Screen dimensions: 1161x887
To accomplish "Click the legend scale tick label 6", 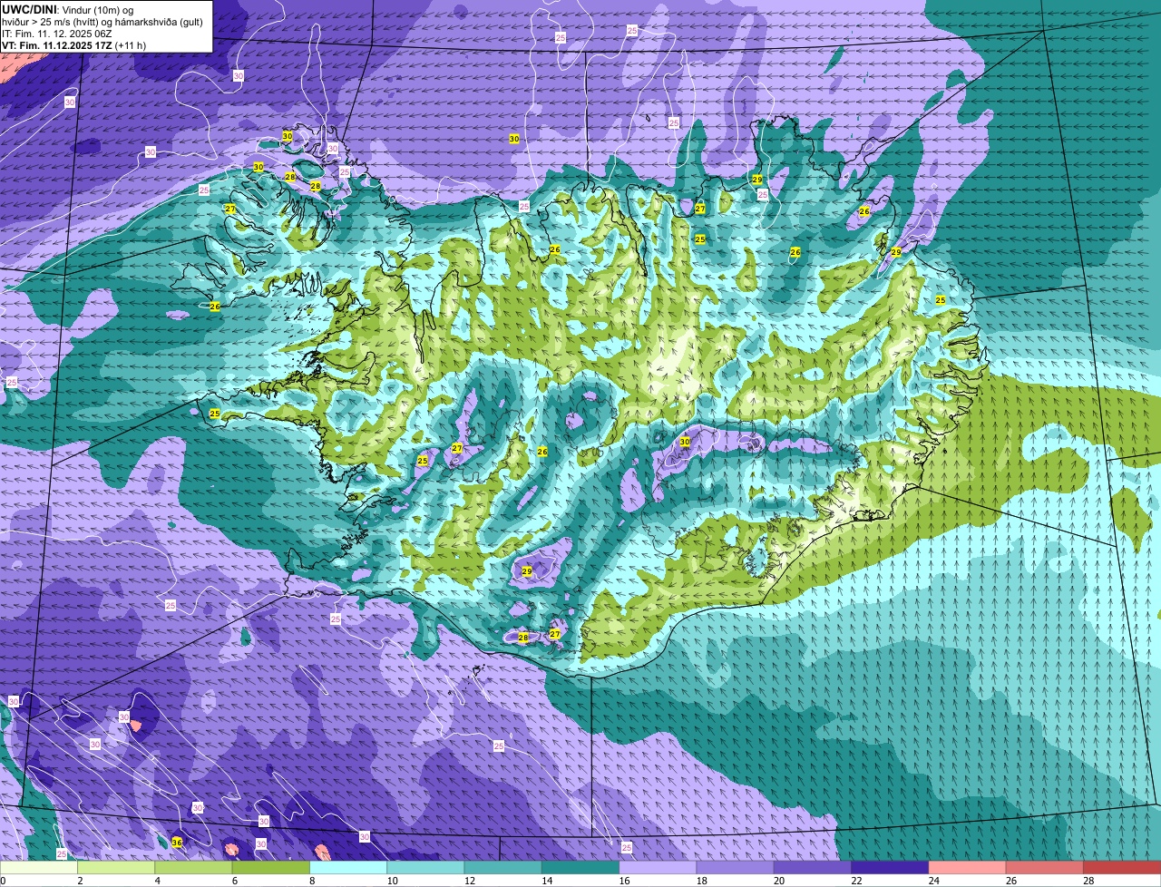I will click(234, 881).
